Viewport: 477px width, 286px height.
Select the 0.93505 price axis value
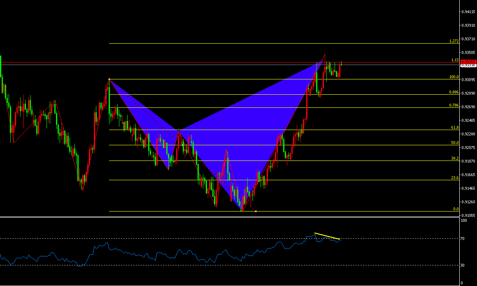pos(468,52)
